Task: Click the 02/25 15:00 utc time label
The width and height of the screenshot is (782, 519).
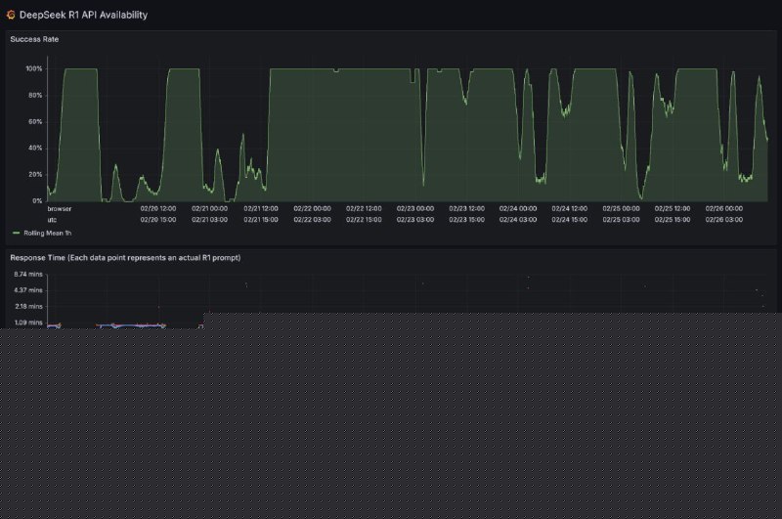Action: tap(673, 220)
